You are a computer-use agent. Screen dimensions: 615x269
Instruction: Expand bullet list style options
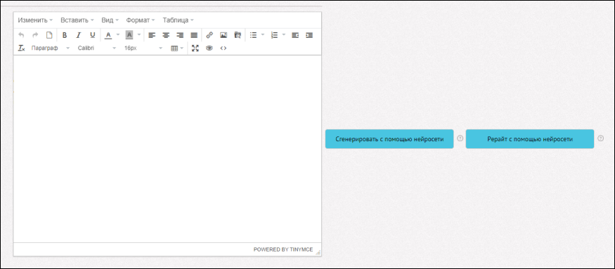(x=263, y=35)
